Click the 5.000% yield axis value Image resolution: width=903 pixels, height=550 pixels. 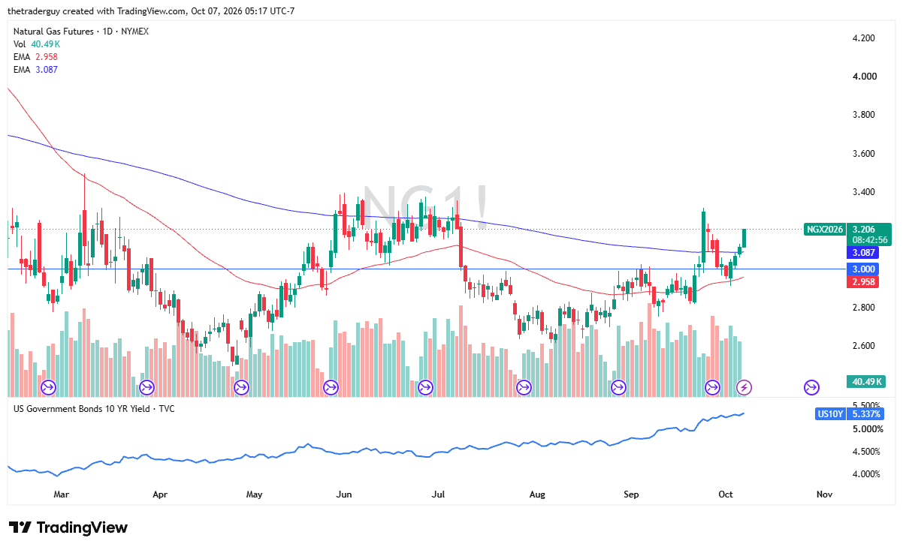[866, 429]
